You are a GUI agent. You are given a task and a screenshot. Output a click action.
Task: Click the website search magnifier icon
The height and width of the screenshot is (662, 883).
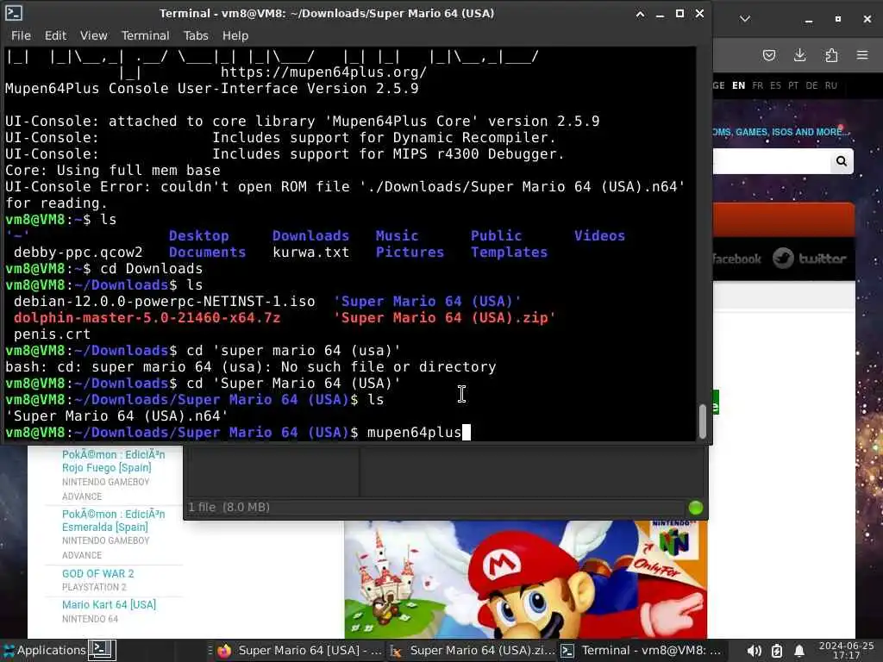(842, 161)
